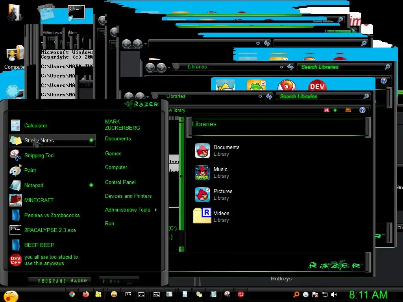Open the Pictures library
Screen dimensions: 403x302
[x=214, y=195]
